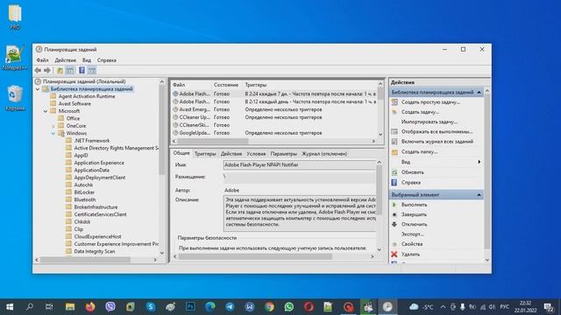Open Viber from the taskbar
The image size is (561, 315).
110,307
